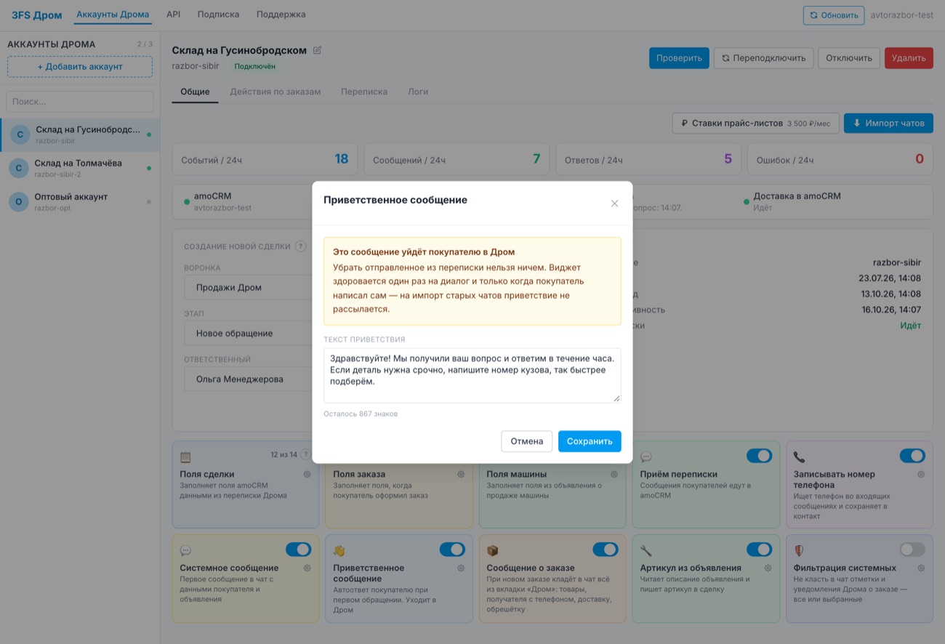The width and height of the screenshot is (945, 644).
Task: Open settings gear on Записывать номер телефона card
Action: 921,474
